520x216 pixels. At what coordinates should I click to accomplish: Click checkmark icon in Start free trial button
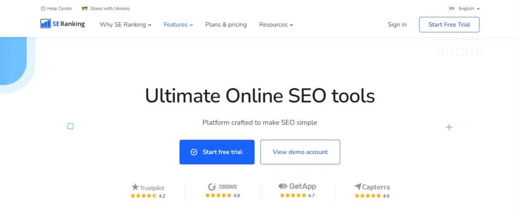click(194, 152)
